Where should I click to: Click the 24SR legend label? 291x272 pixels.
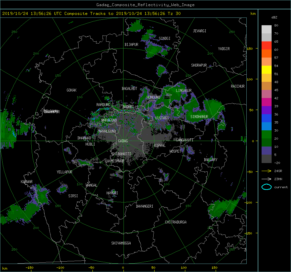278,171
